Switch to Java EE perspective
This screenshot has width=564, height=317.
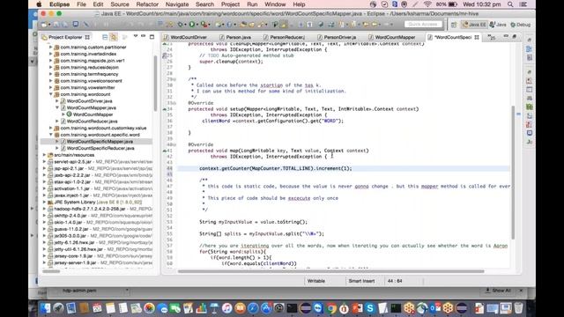(x=474, y=25)
